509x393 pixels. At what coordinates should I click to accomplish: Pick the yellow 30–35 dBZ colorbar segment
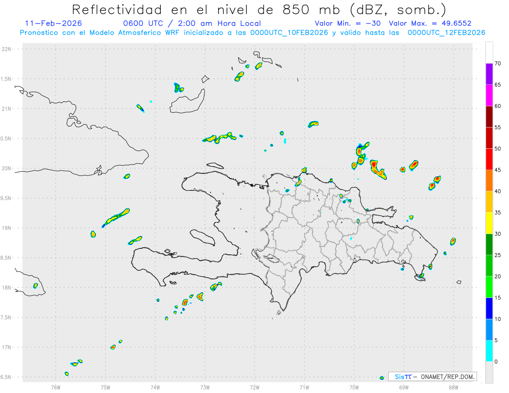click(489, 223)
